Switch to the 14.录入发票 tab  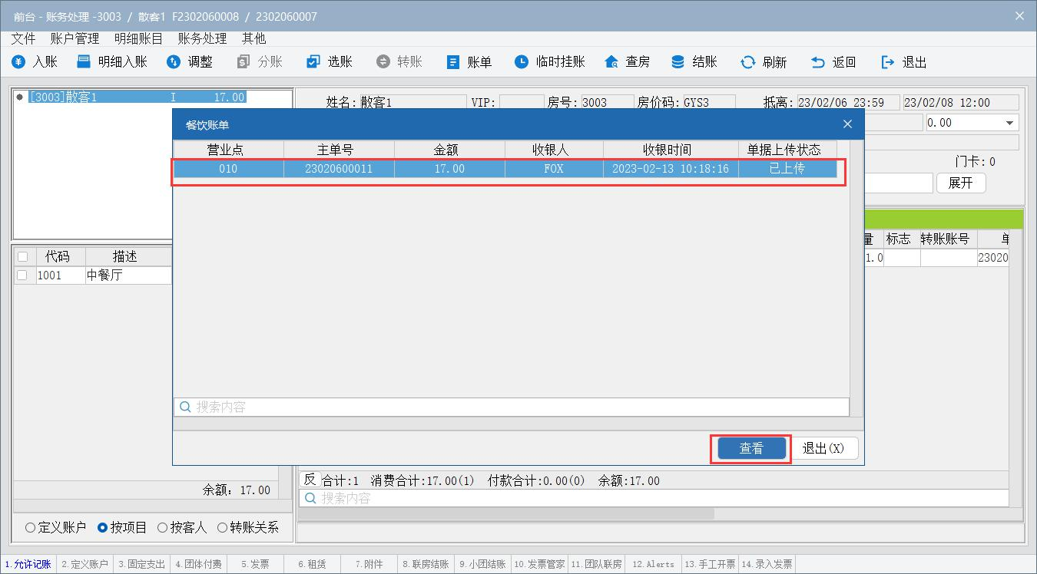click(767, 564)
